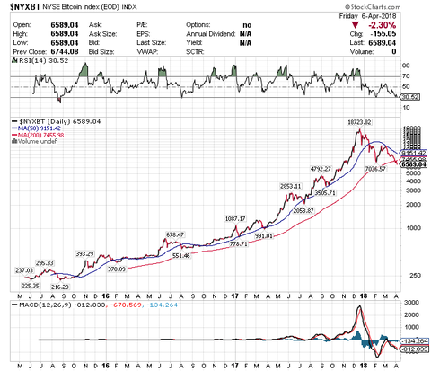Image resolution: width=431 pixels, height=371 pixels.
Task: Select the NYSE Bitcoin Index (EOD) INDX title
Action: (90, 7)
